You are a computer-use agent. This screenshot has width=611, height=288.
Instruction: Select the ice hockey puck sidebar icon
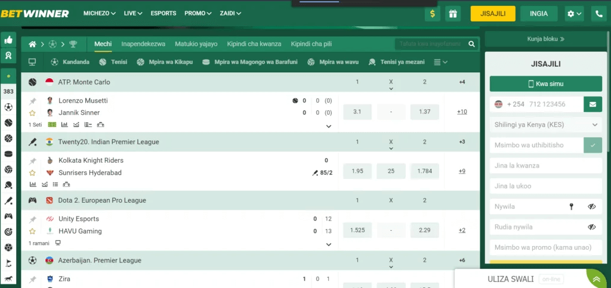8,154
